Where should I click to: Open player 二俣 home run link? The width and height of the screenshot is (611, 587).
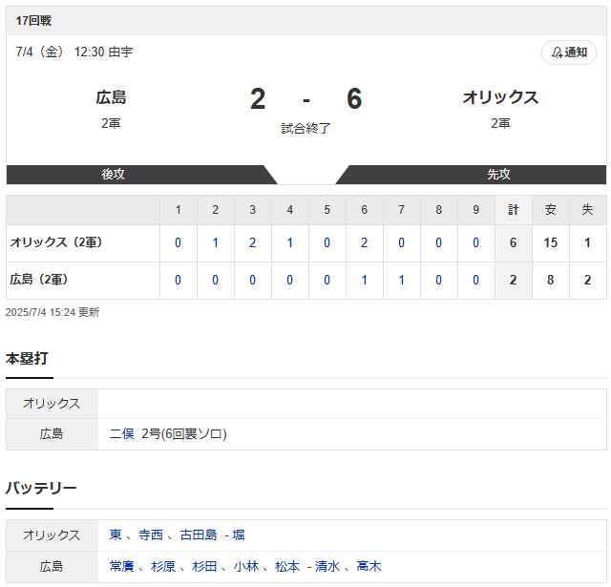click(121, 433)
